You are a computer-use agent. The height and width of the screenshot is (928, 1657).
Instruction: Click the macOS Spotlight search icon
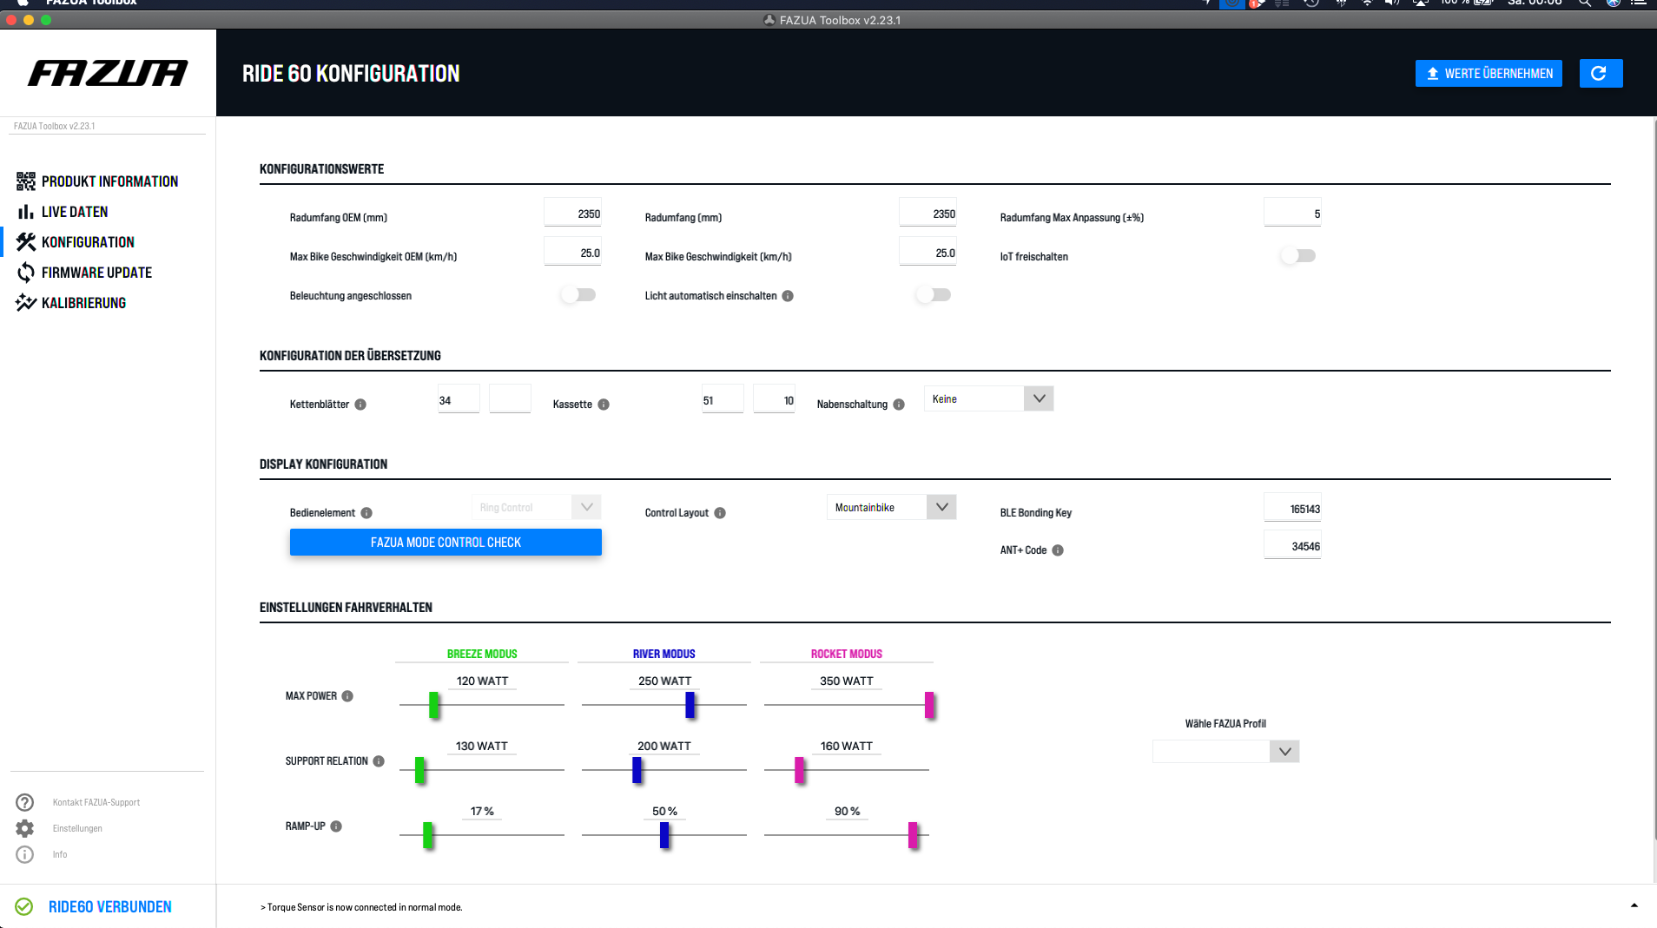pos(1585,3)
